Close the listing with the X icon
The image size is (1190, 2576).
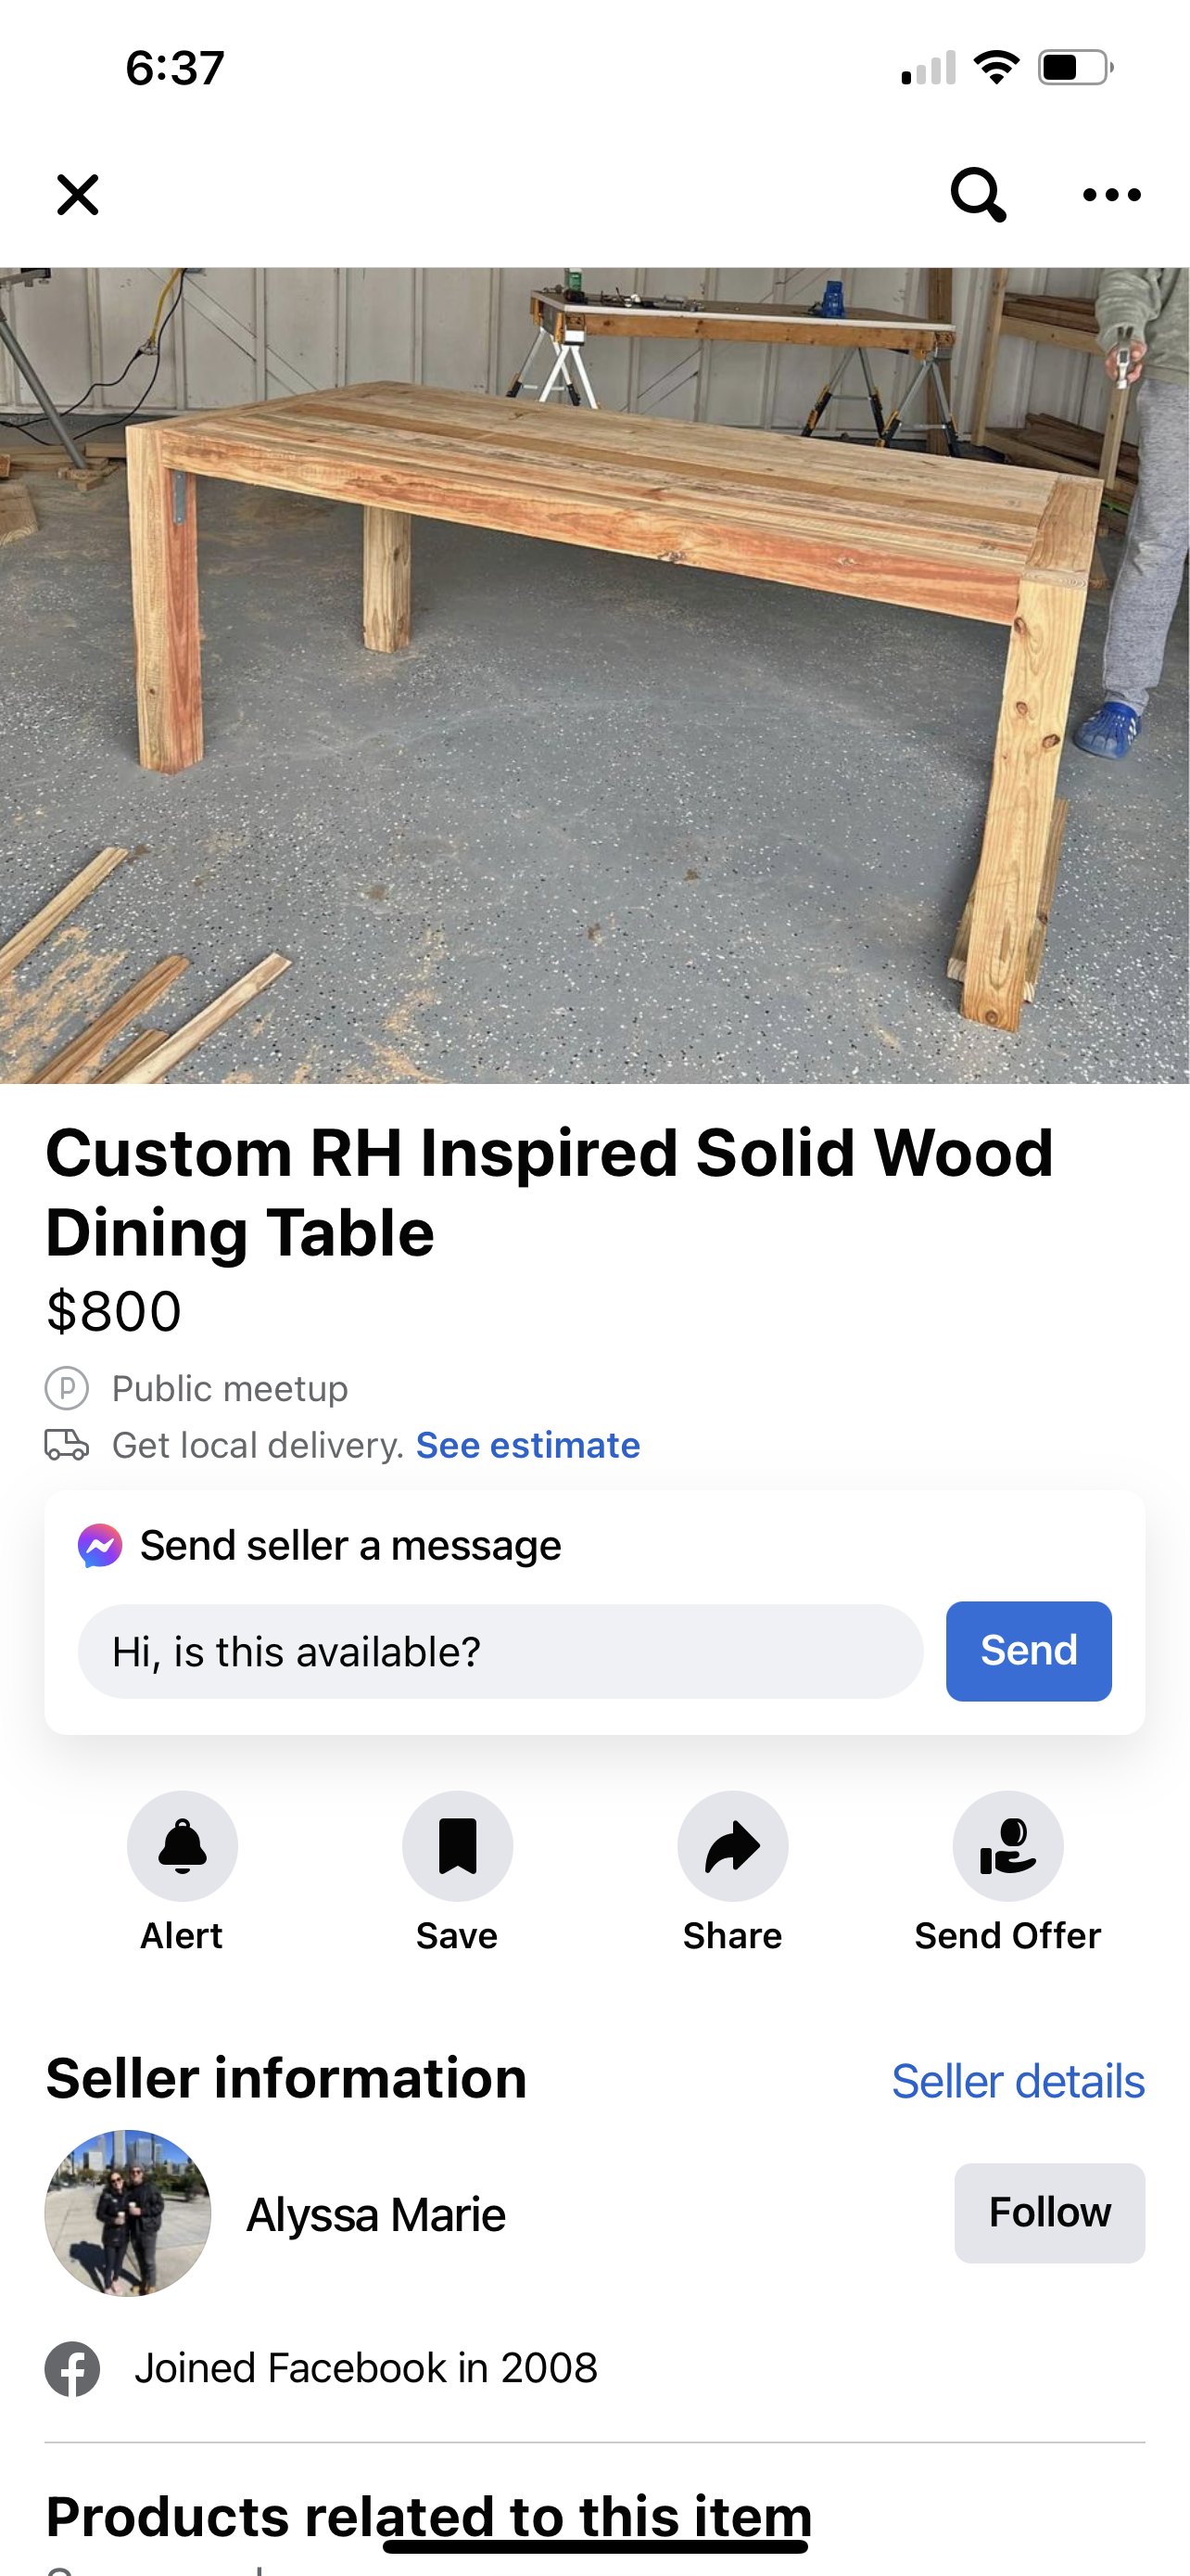coord(78,195)
